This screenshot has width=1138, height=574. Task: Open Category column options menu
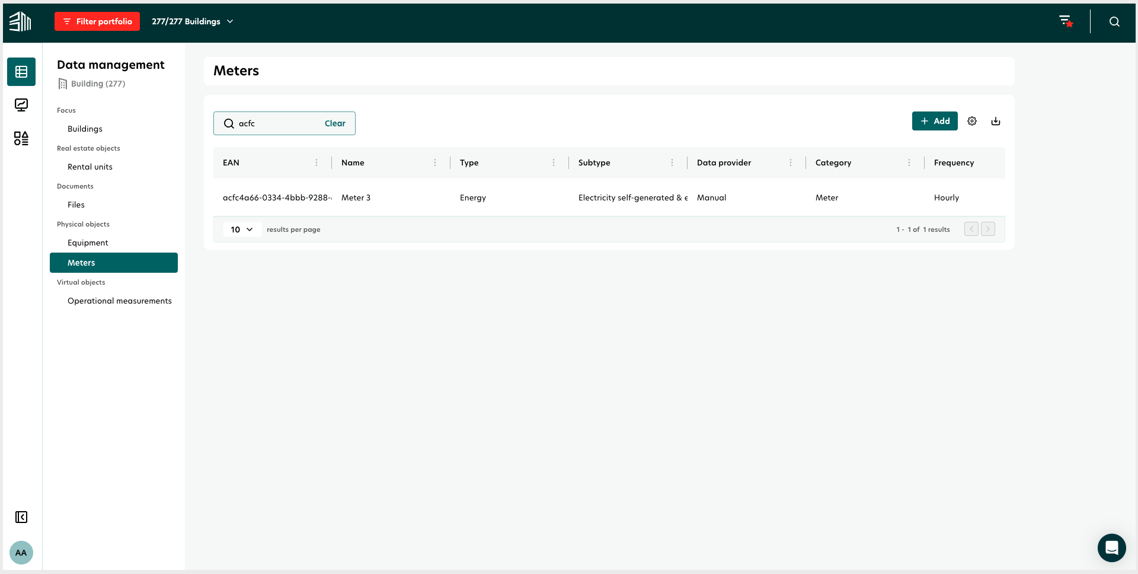coord(909,162)
